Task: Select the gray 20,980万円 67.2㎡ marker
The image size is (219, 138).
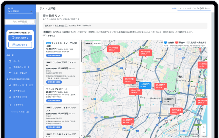Action: 169,100
